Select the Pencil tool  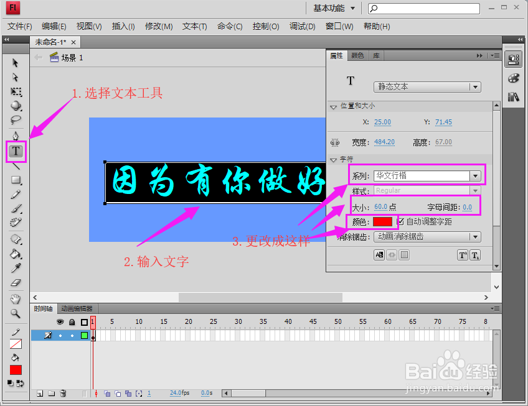(16, 195)
